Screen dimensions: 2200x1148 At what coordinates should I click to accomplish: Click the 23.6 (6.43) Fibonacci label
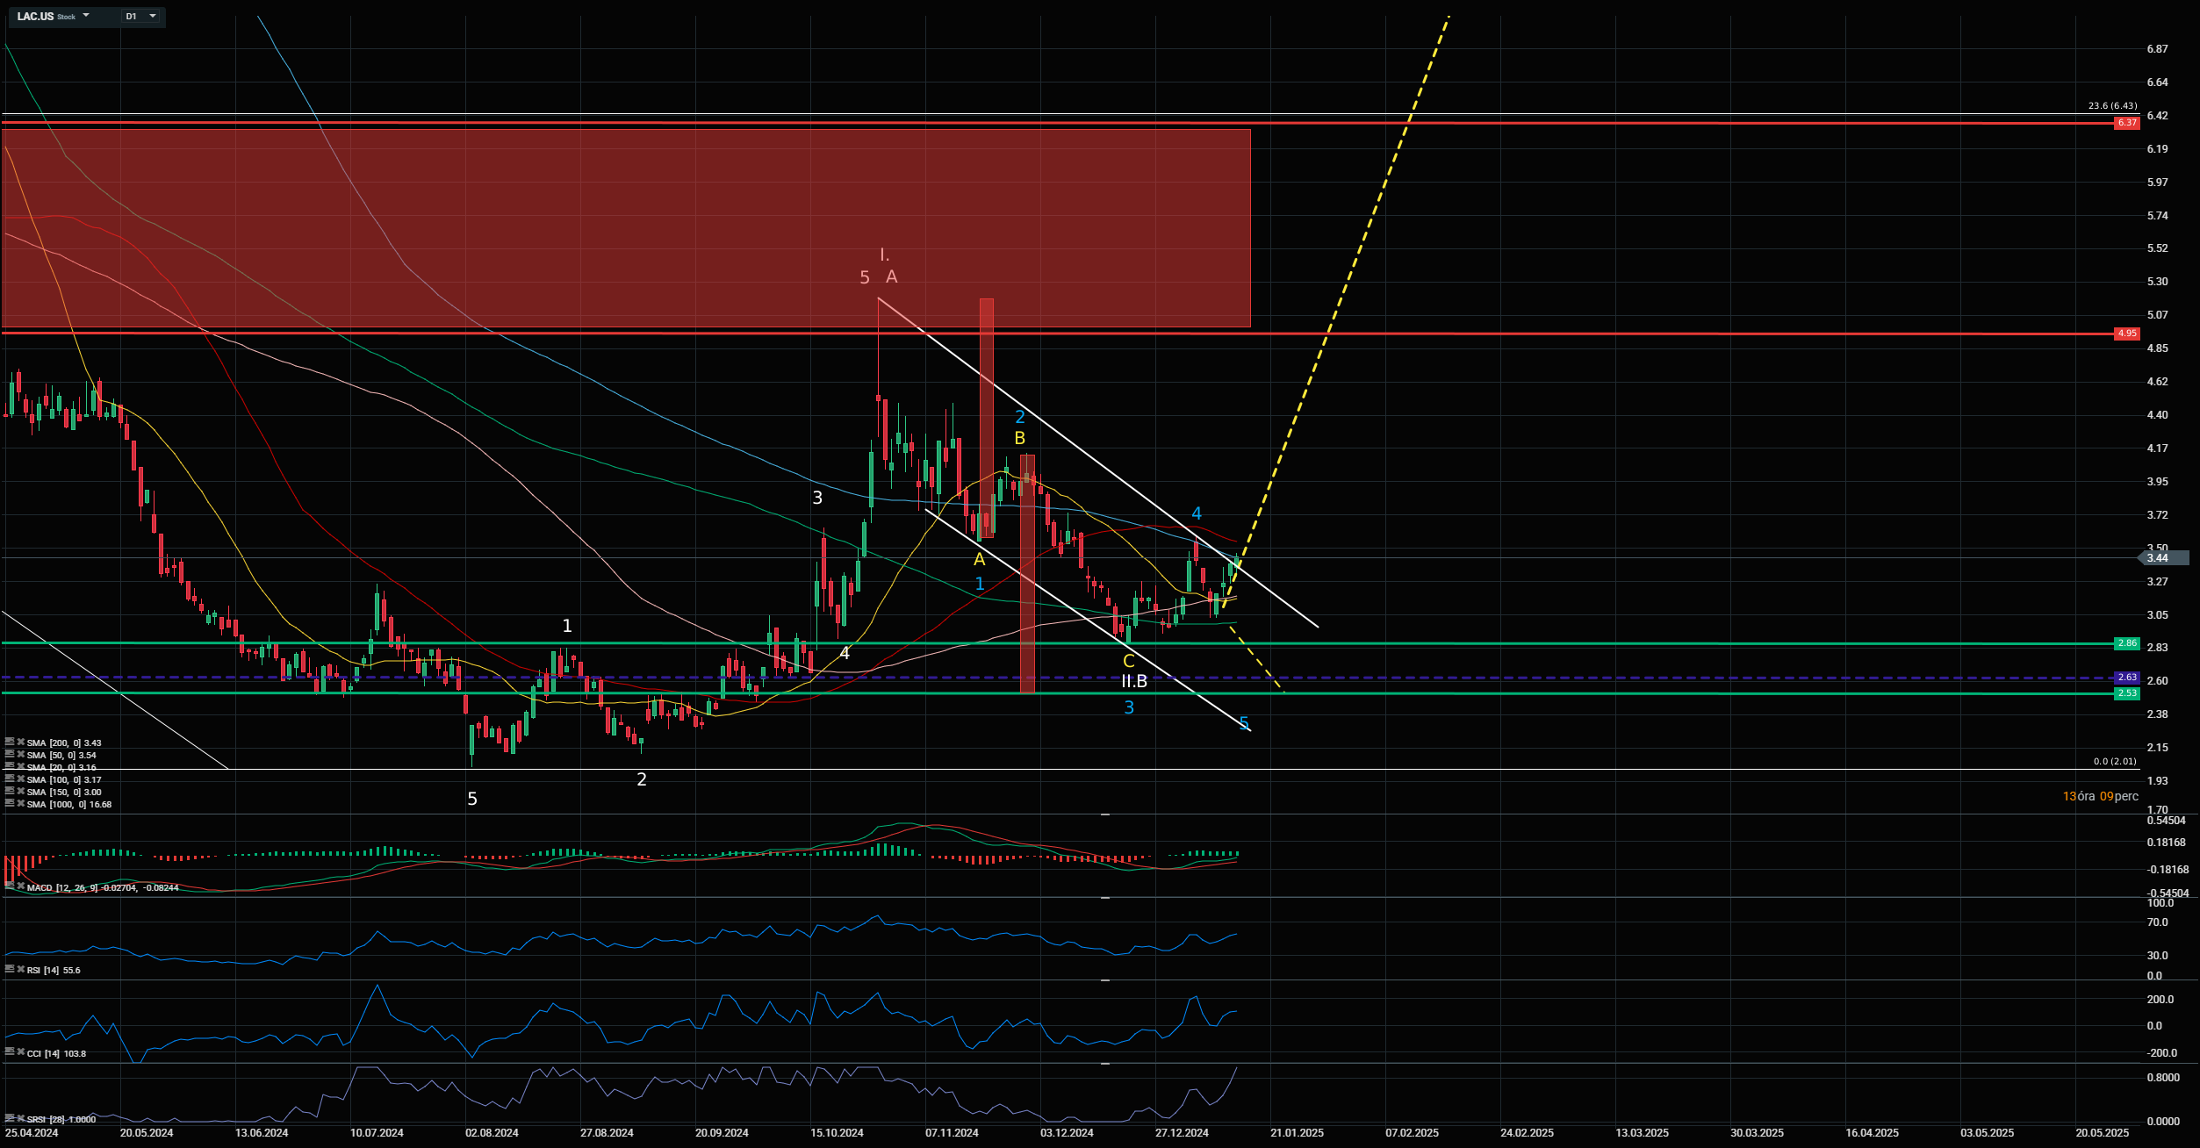pyautogui.click(x=2112, y=106)
